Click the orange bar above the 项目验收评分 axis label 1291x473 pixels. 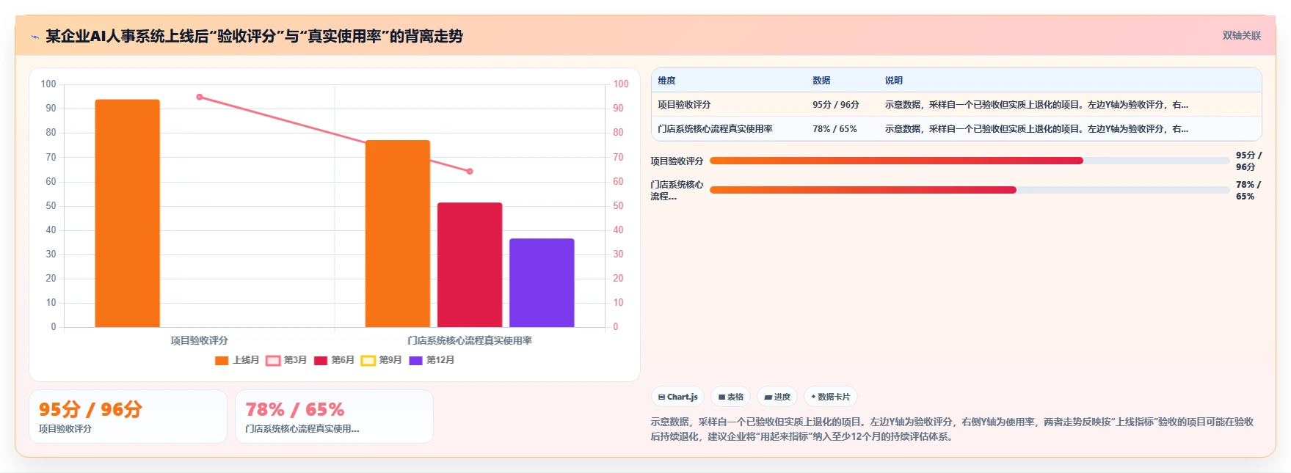(127, 213)
